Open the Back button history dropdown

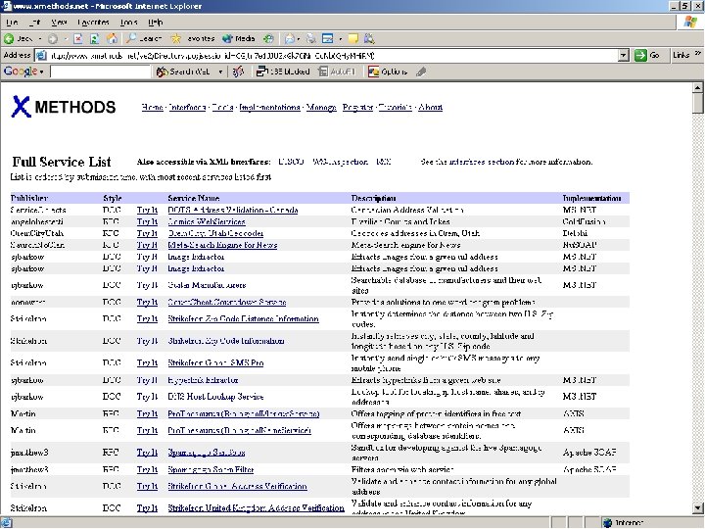39,38
